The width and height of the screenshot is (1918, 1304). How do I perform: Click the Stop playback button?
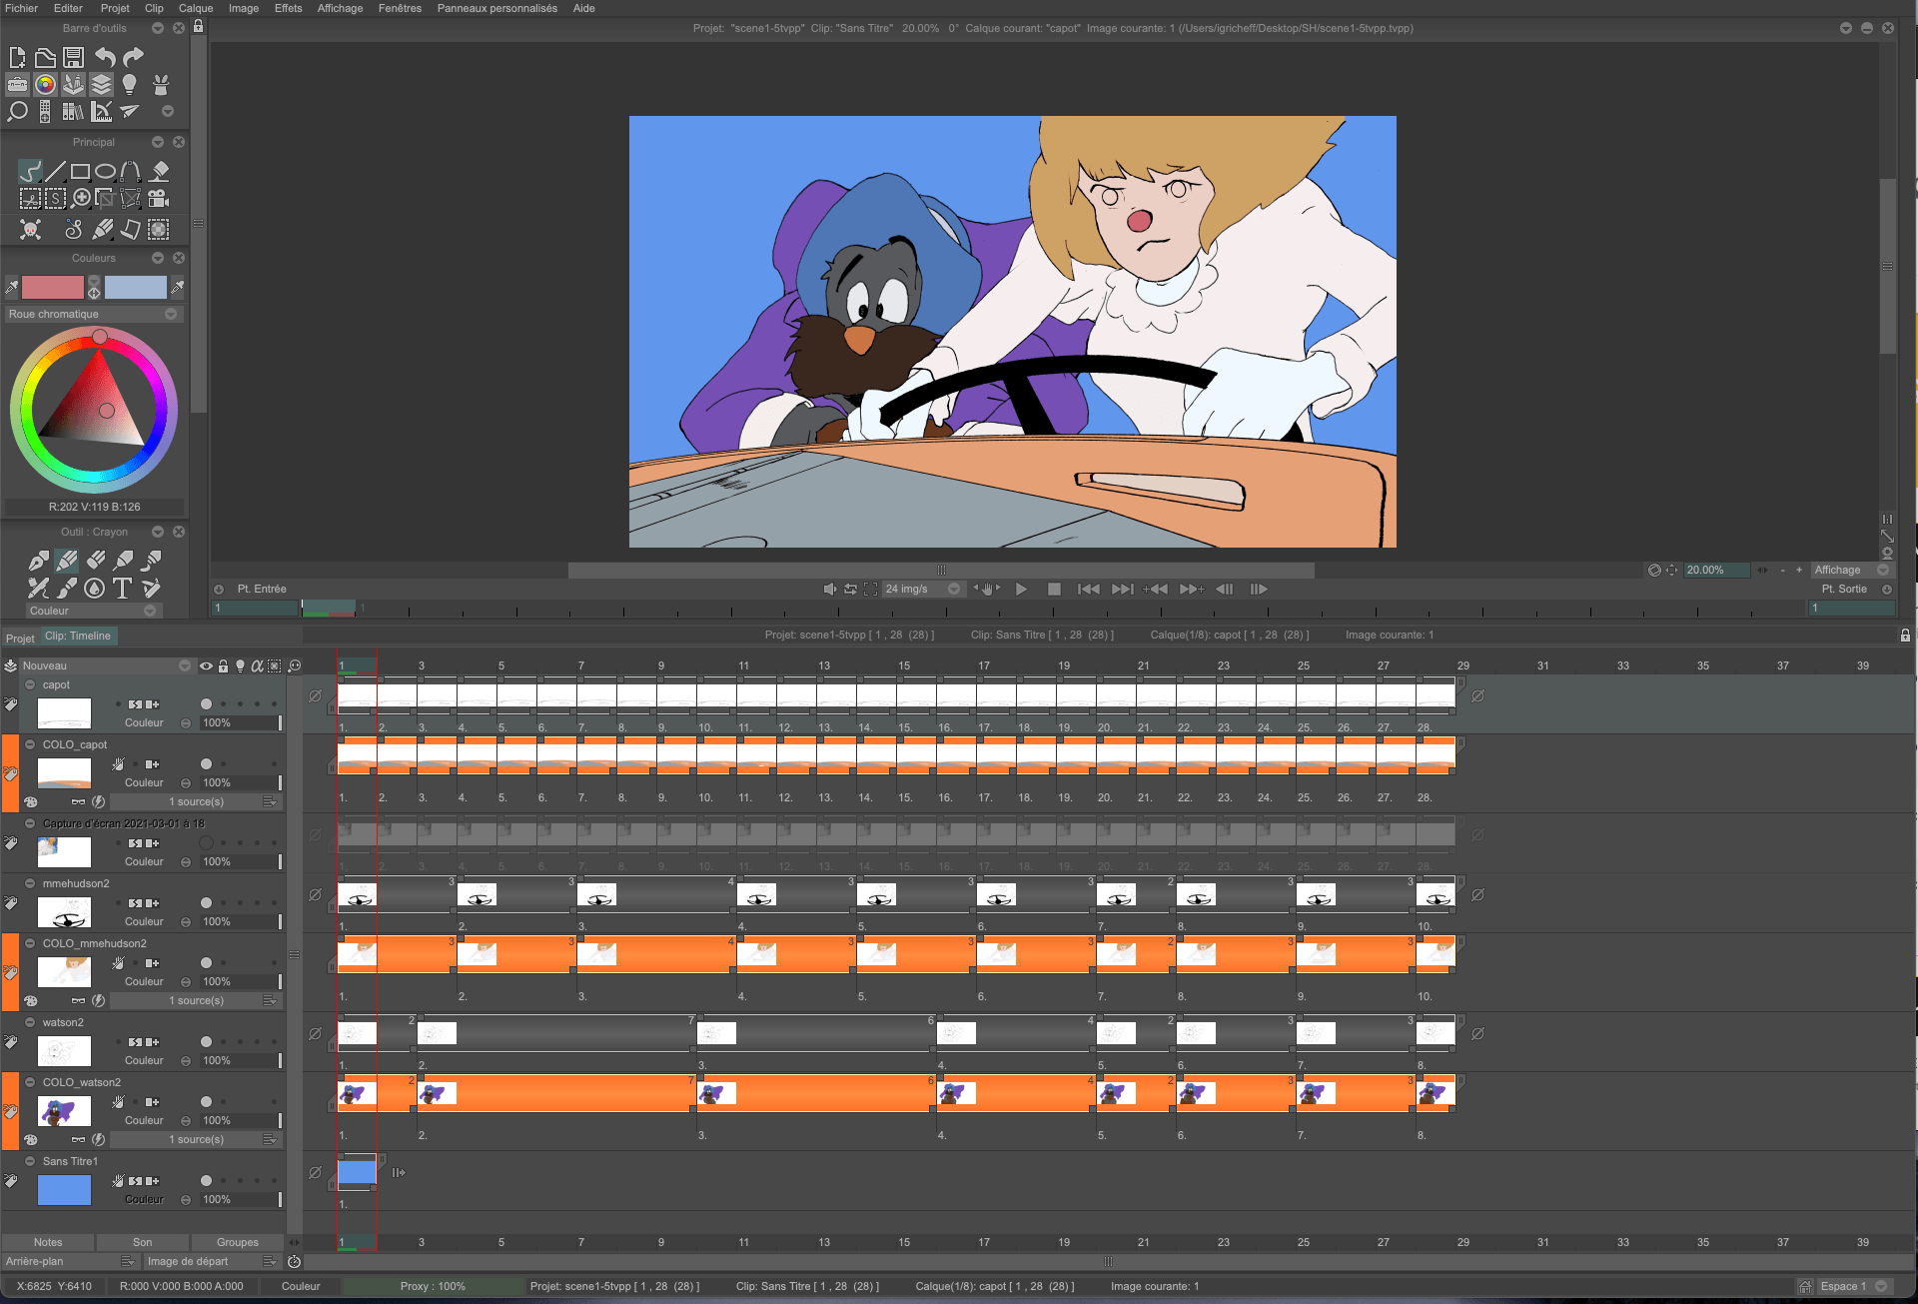coord(1054,590)
